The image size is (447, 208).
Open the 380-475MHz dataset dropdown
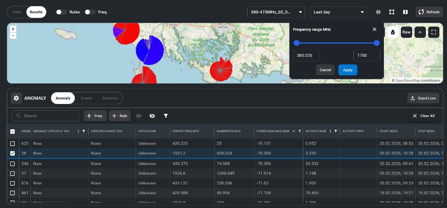coord(276,12)
